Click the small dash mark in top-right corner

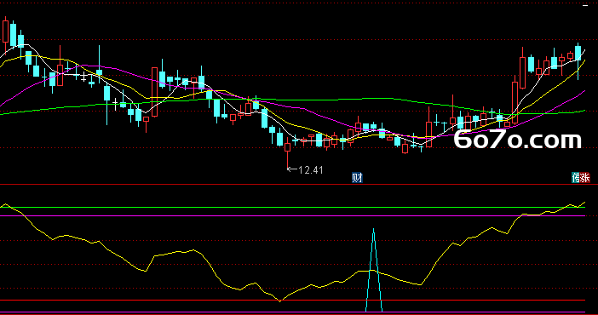pyautogui.click(x=585, y=6)
